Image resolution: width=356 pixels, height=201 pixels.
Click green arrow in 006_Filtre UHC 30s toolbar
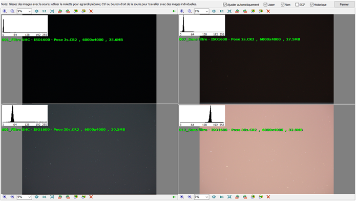[174, 197]
